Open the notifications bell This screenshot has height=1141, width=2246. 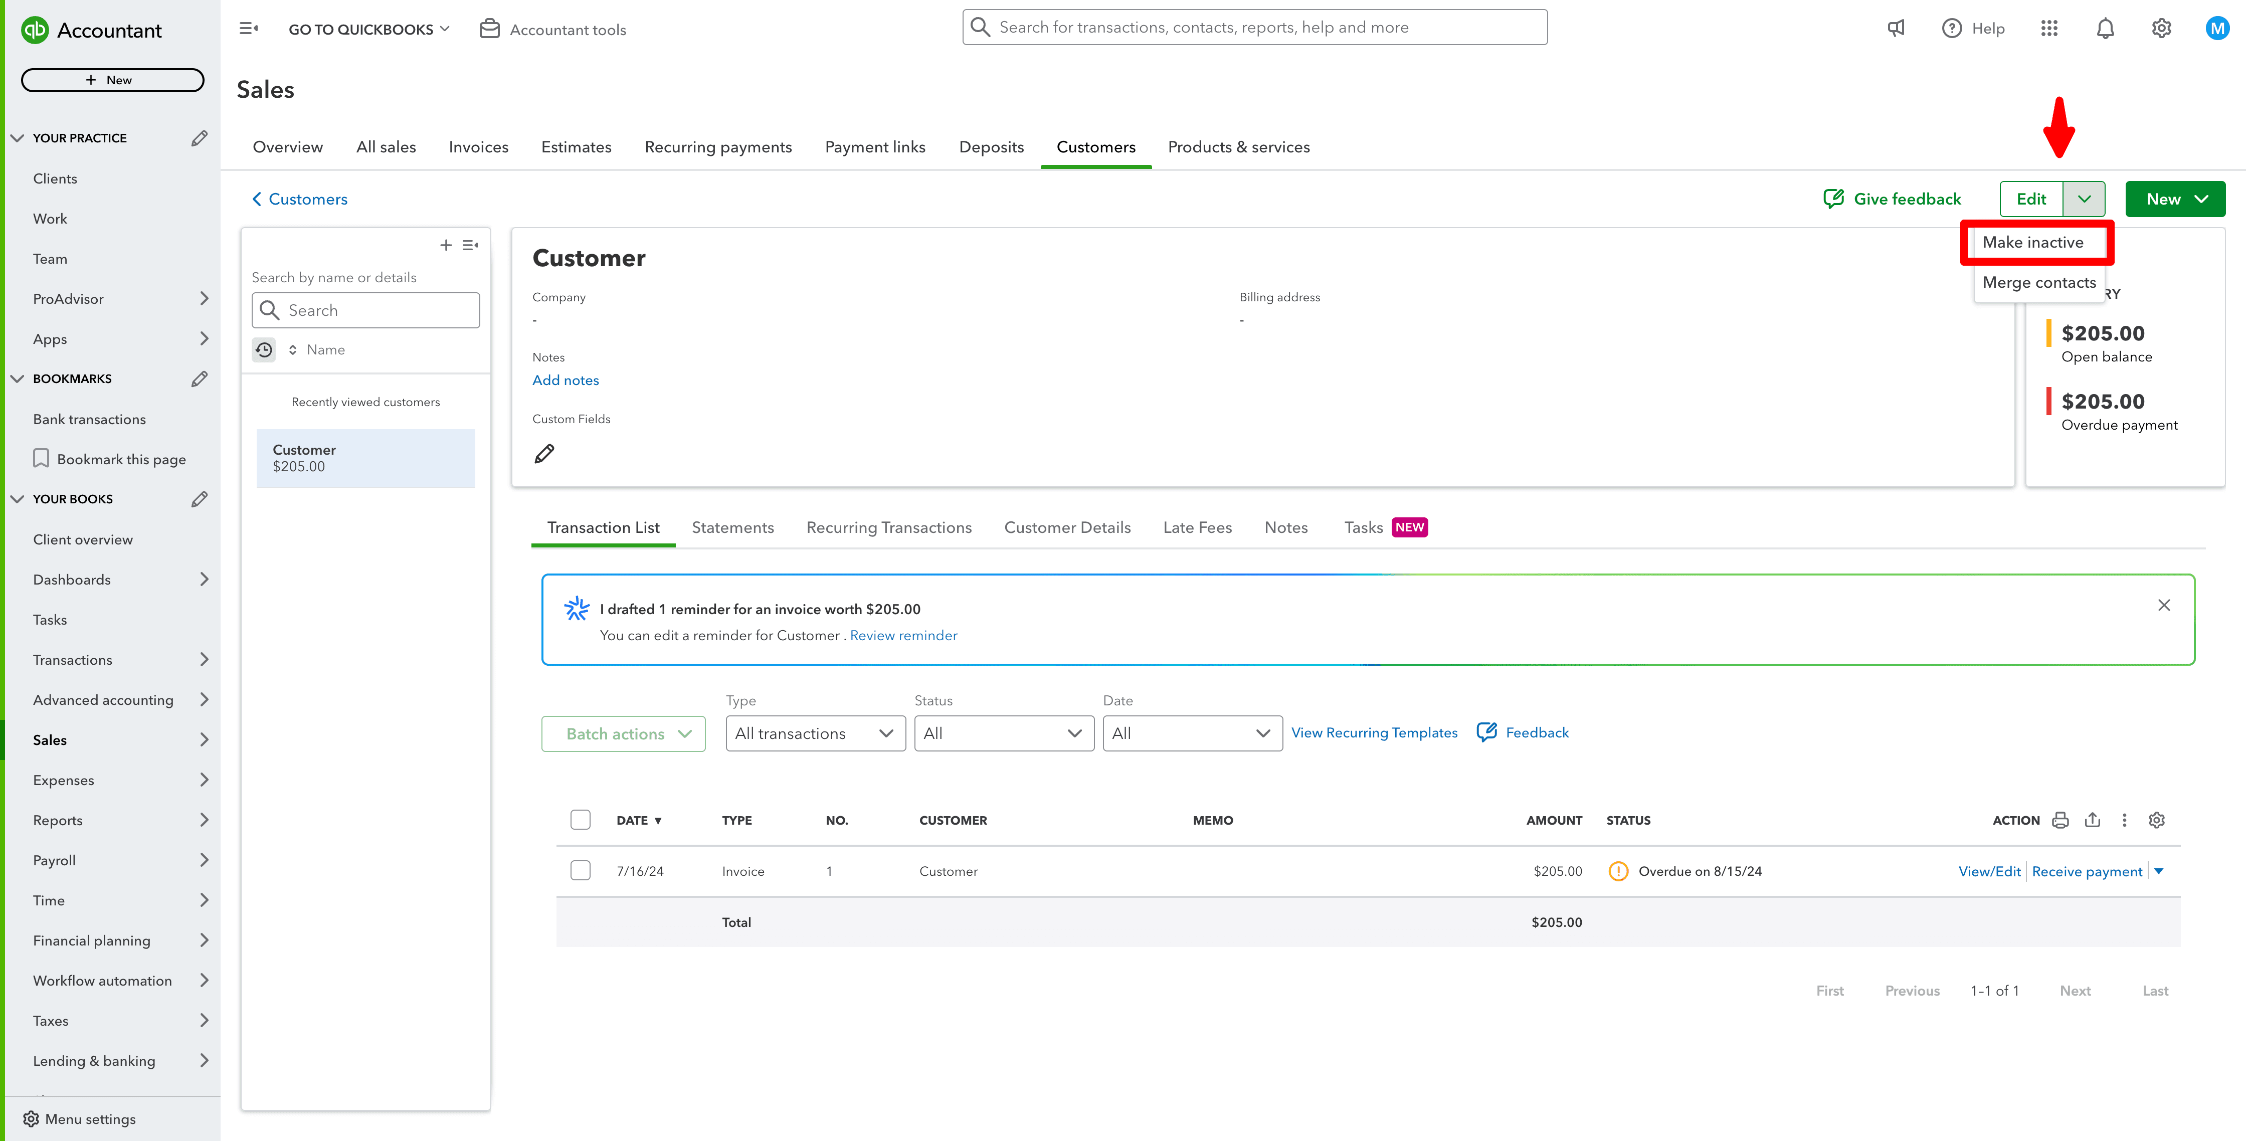point(2105,29)
